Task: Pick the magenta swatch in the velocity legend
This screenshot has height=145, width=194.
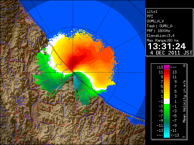Action: point(167,66)
